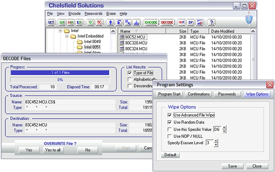The width and height of the screenshot is (275, 172).
Task: Open the Erase menu
Action: (111, 14)
